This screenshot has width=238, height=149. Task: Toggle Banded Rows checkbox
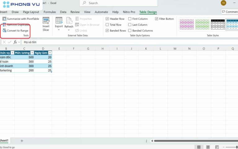107,30
